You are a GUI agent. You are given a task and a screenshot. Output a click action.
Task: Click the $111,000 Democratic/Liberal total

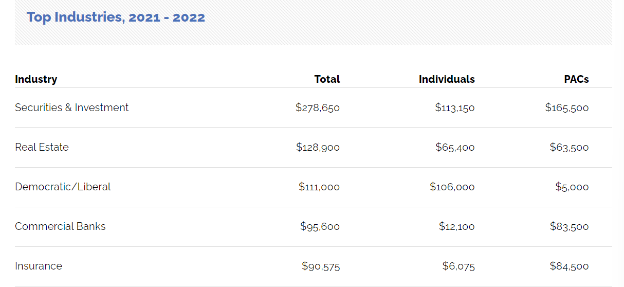click(319, 187)
